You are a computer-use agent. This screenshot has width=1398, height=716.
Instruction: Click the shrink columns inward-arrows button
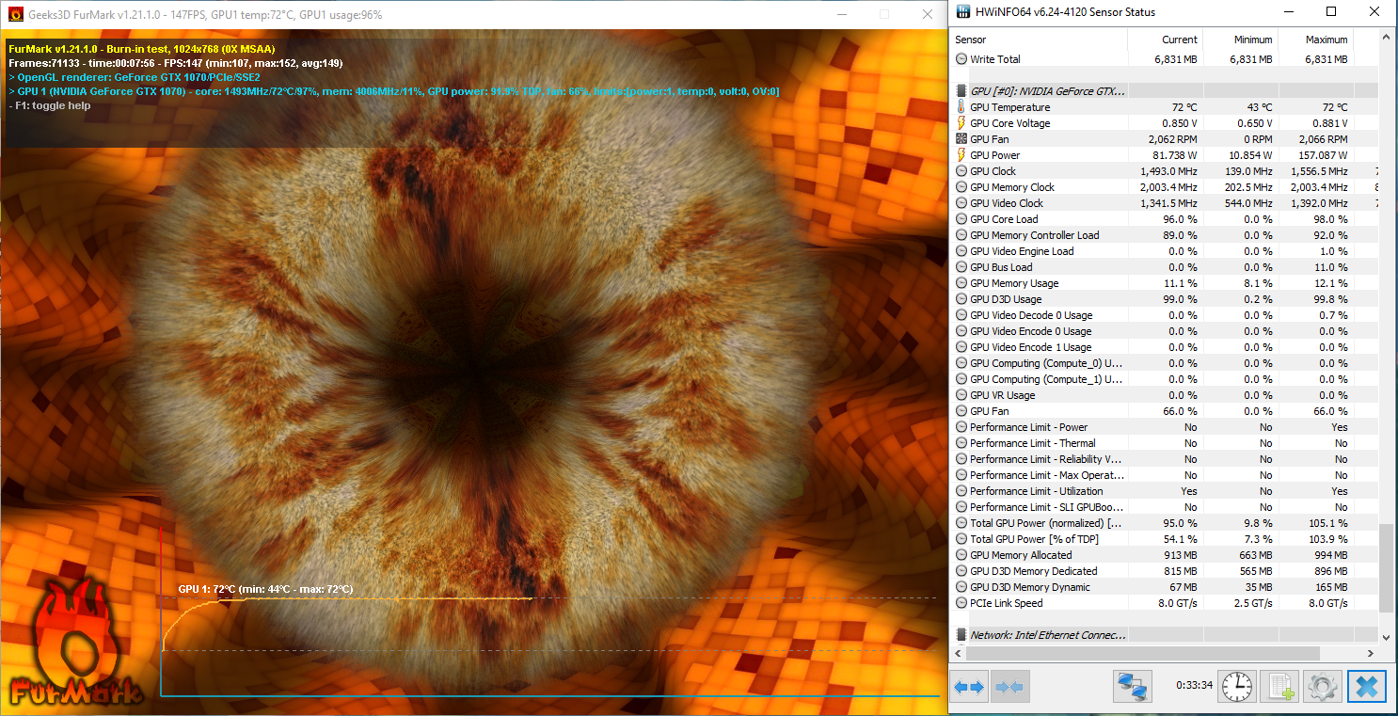pos(1012,688)
